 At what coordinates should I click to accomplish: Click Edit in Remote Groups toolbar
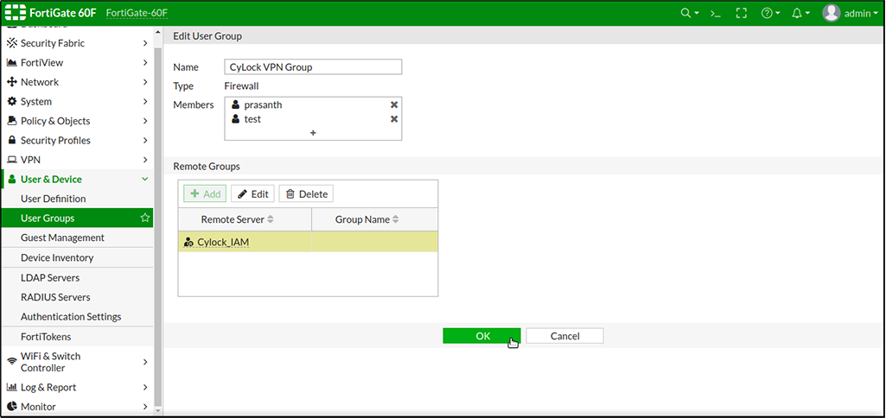[252, 194]
